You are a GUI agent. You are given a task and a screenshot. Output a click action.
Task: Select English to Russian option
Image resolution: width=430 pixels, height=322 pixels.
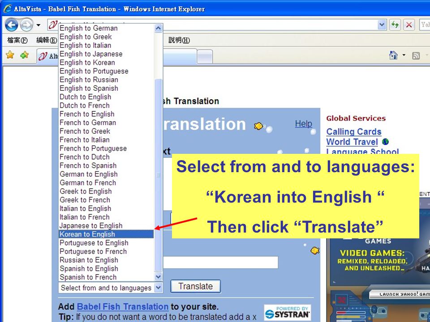[x=107, y=80]
